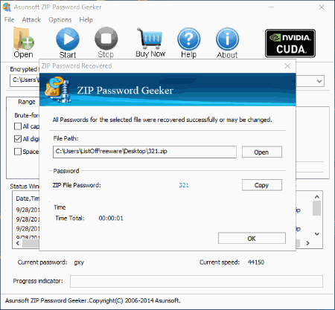
Task: Click the current password value gxy
Action: pos(79,262)
